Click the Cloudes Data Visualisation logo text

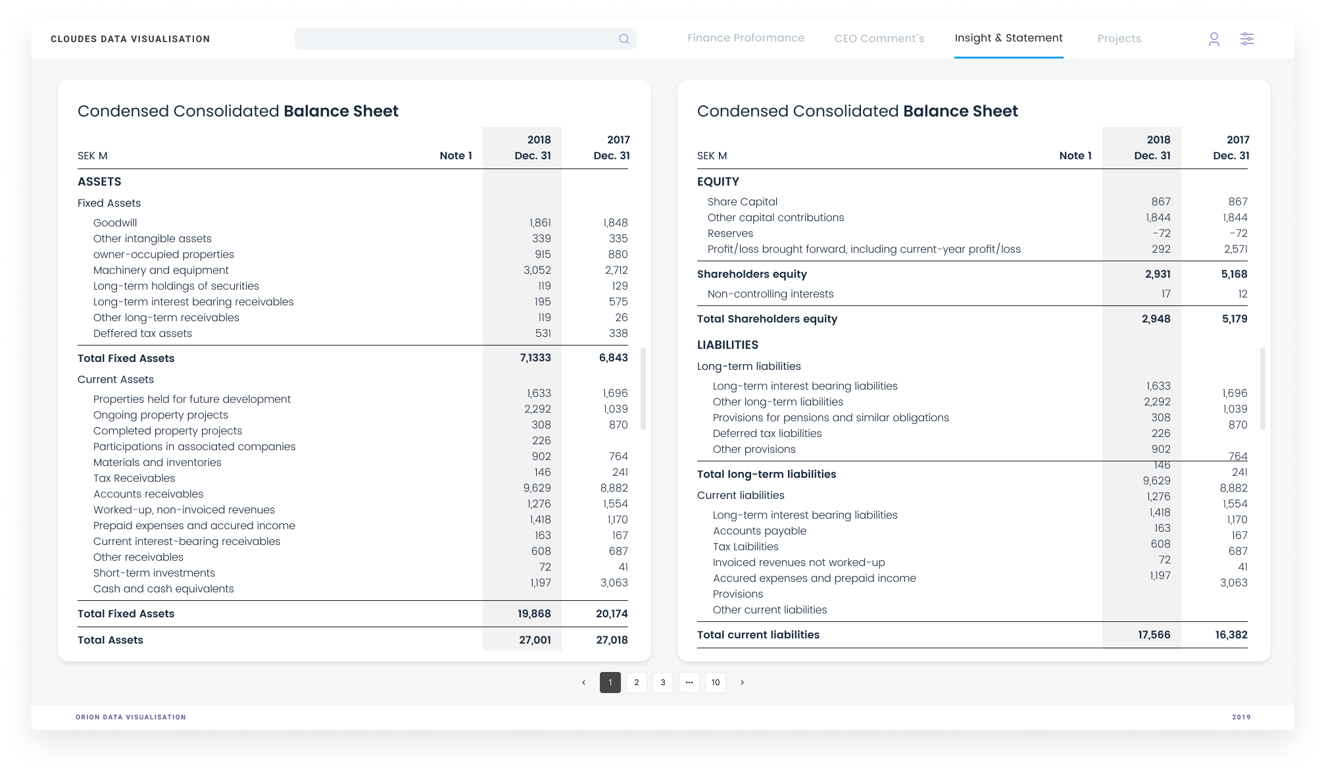point(130,39)
